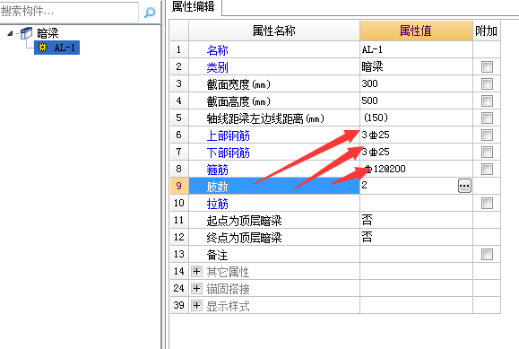Click the 截面高度(mm) property name
The width and height of the screenshot is (519, 349).
pos(238,101)
